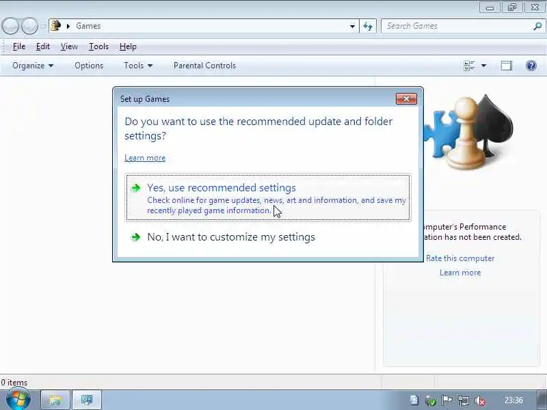The width and height of the screenshot is (547, 410).
Task: Open the Edit menu
Action: point(43,46)
